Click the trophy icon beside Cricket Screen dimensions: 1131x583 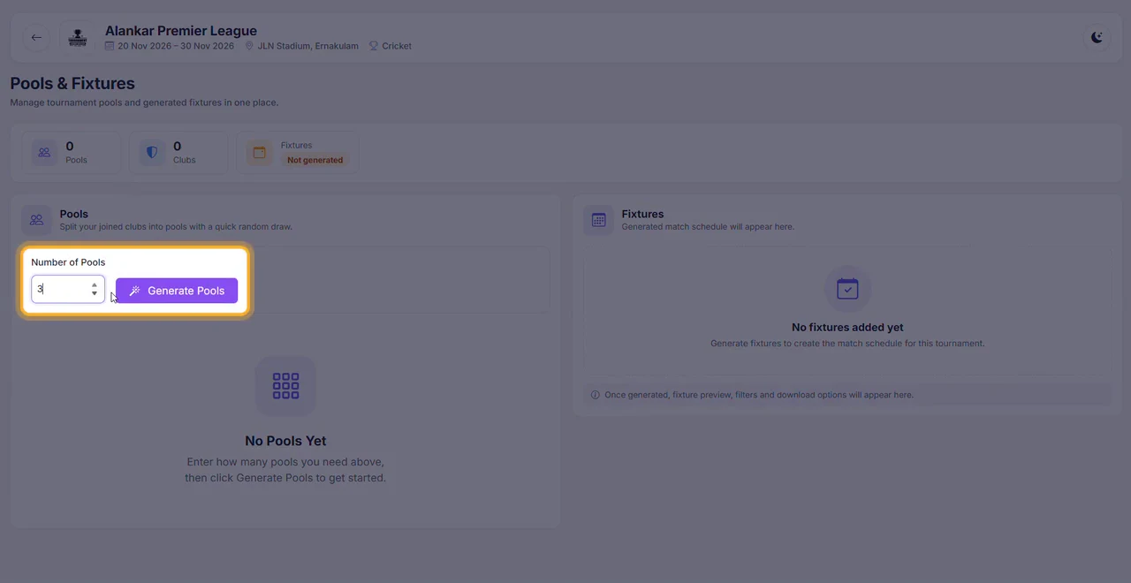(374, 46)
